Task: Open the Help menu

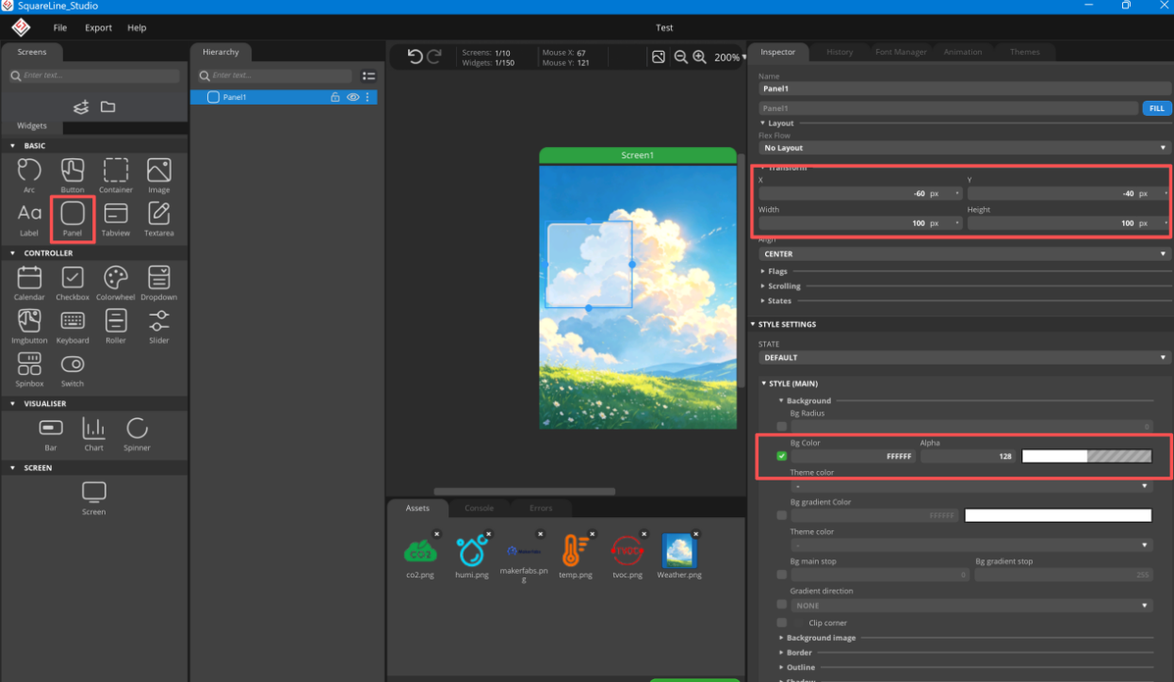Action: point(138,27)
